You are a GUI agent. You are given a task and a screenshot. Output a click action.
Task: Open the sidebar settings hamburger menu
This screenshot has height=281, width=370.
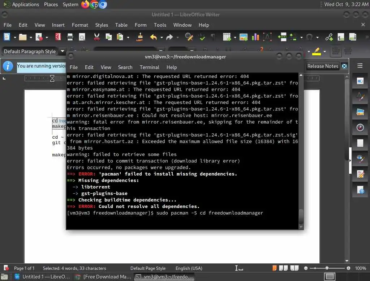pos(360,66)
